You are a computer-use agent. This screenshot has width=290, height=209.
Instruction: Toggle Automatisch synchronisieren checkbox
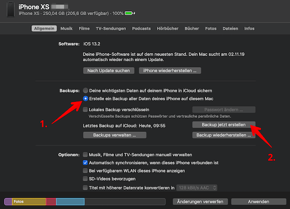click(85, 162)
